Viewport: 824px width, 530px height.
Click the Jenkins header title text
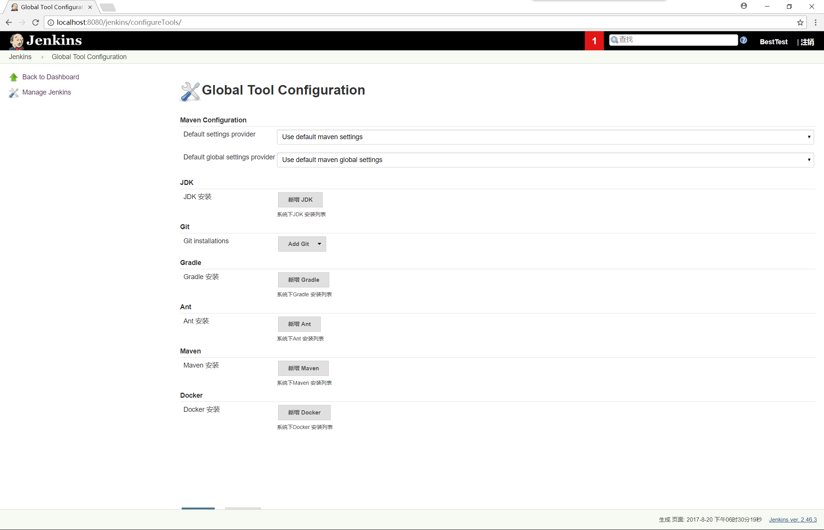tap(54, 40)
